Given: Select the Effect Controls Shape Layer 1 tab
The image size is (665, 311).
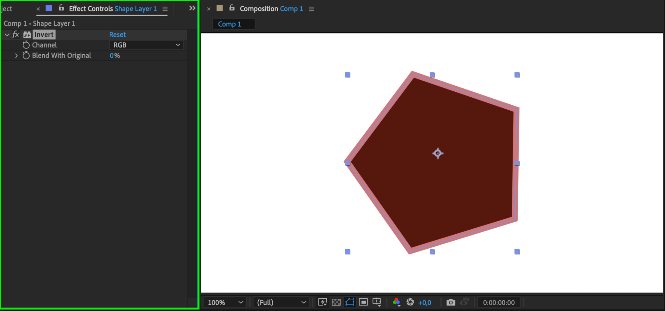Looking at the screenshot, I should tap(113, 9).
